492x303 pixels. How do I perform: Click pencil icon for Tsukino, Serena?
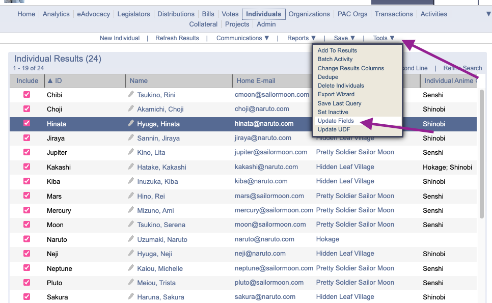(131, 224)
